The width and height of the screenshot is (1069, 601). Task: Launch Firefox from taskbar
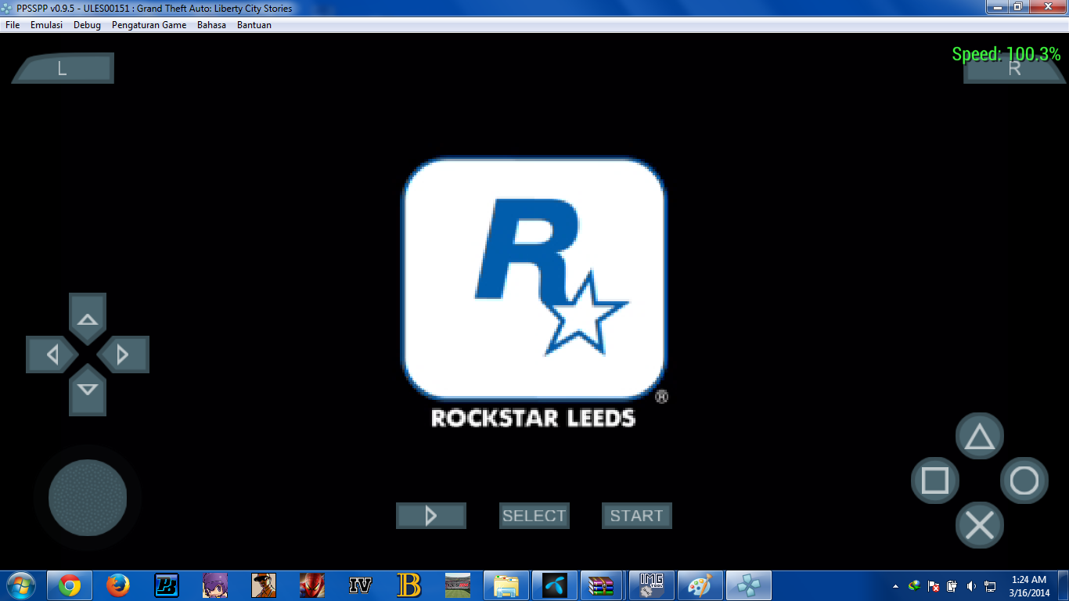118,585
